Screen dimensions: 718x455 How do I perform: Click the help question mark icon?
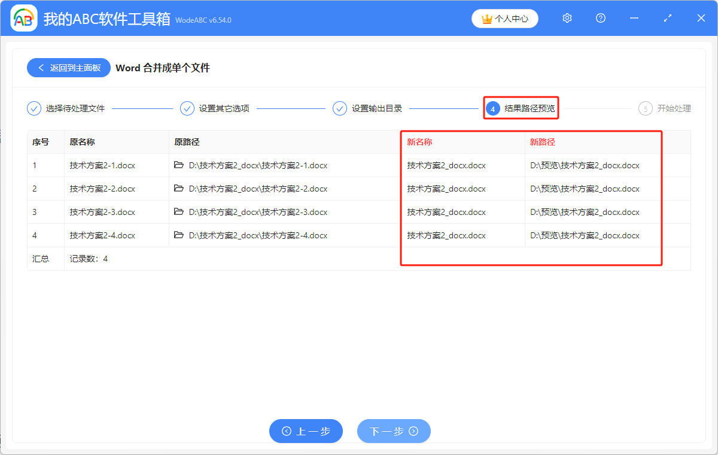coord(601,19)
